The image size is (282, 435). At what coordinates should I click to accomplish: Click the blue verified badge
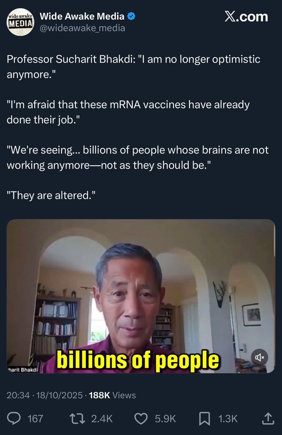pos(131,17)
